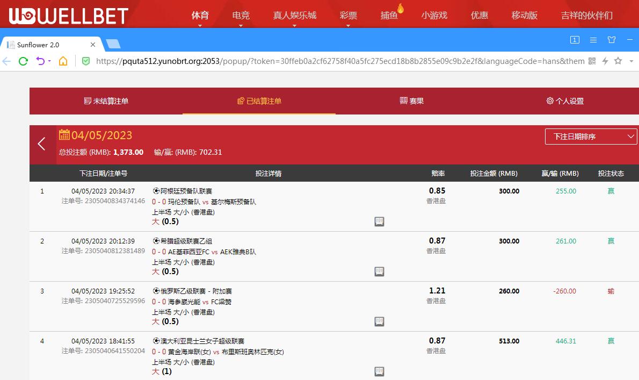Viewport: 639px width, 380px height.
Task: Open the 个人设置 personal settings tab
Action: [565, 101]
